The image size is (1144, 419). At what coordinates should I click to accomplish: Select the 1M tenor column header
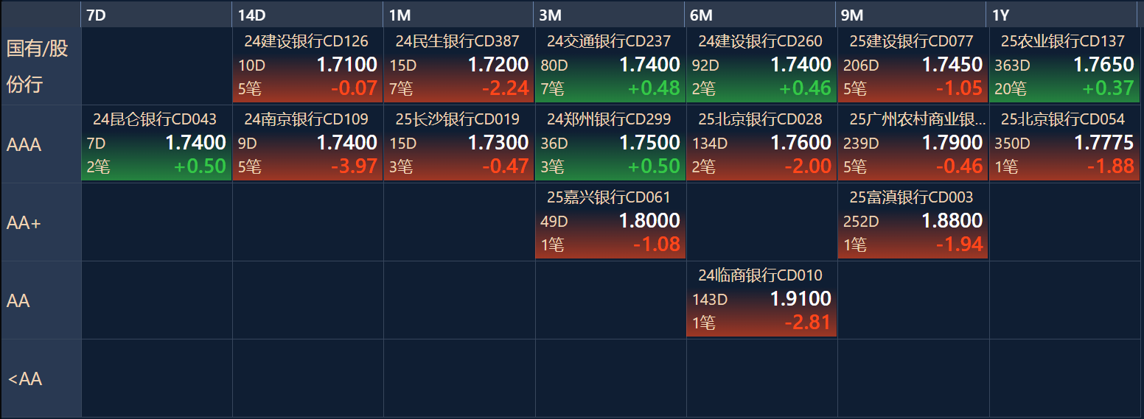pyautogui.click(x=458, y=15)
